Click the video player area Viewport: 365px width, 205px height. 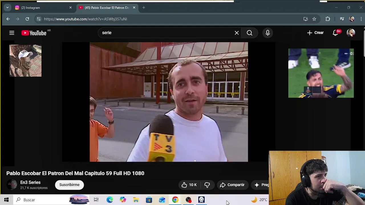pyautogui.click(x=169, y=102)
